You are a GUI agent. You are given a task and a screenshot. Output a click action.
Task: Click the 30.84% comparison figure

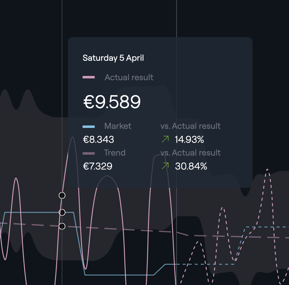click(x=191, y=166)
